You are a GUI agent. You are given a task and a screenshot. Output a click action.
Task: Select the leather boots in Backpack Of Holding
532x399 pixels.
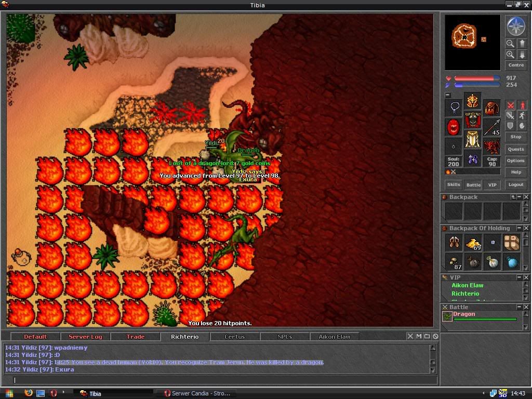click(454, 243)
